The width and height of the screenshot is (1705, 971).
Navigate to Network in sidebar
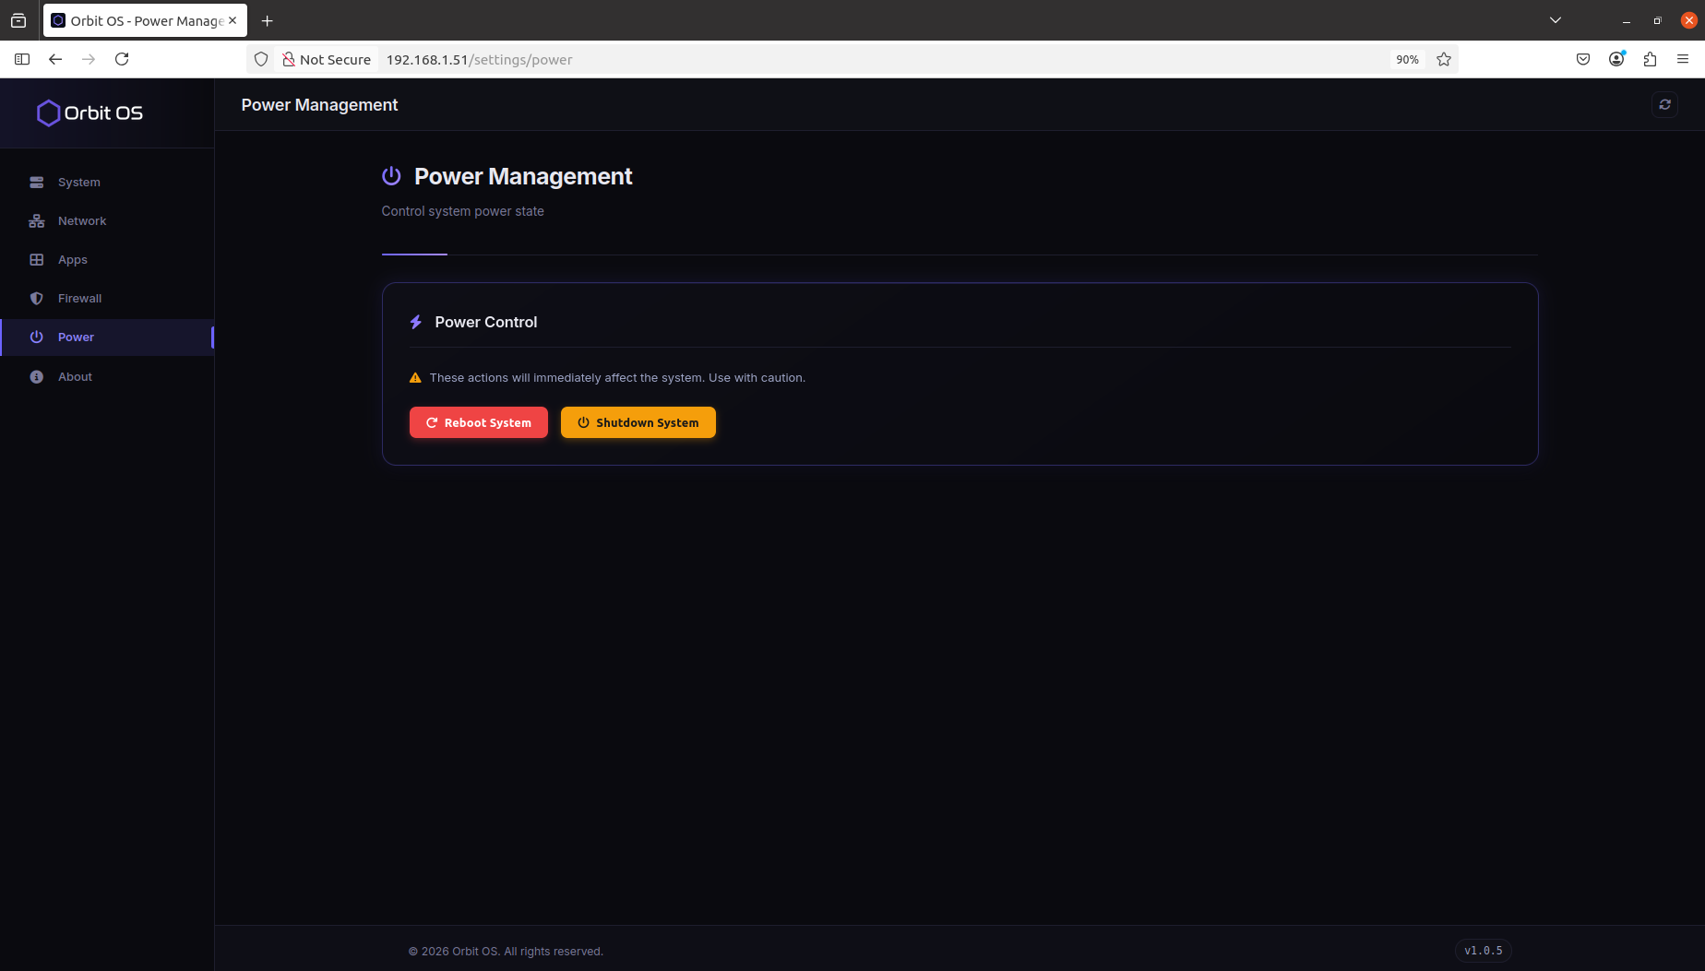(x=81, y=221)
